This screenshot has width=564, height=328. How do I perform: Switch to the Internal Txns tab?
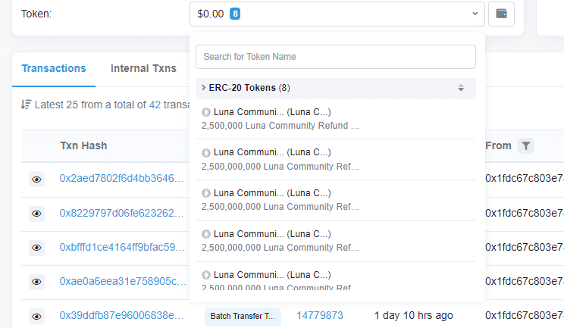coord(143,68)
